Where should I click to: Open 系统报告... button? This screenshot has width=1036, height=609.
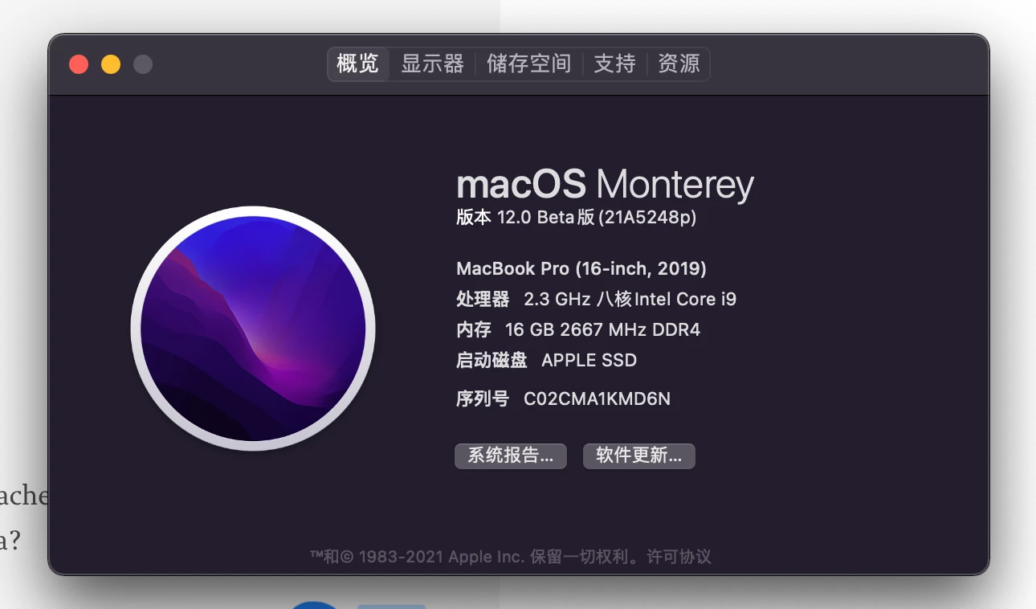click(x=511, y=456)
